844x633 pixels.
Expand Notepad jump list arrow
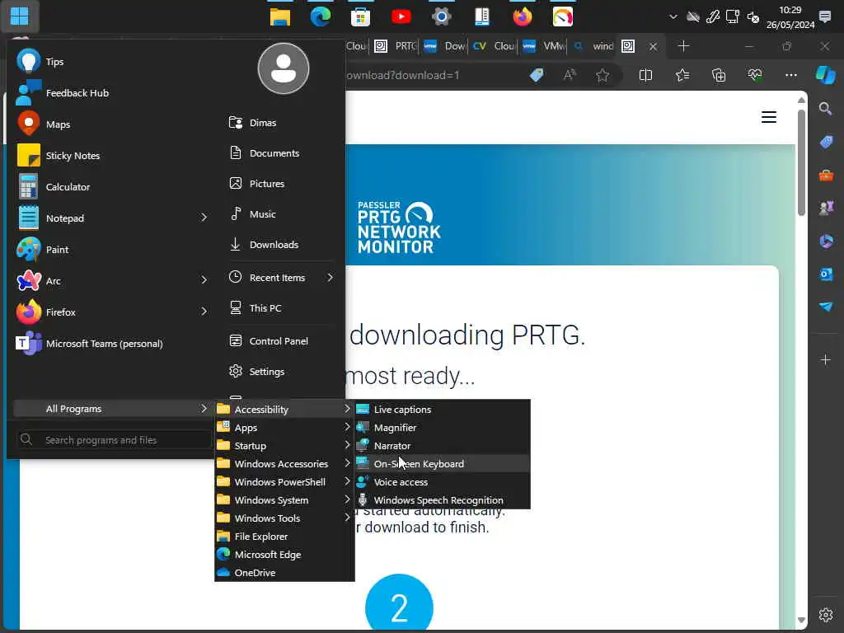[x=204, y=218]
